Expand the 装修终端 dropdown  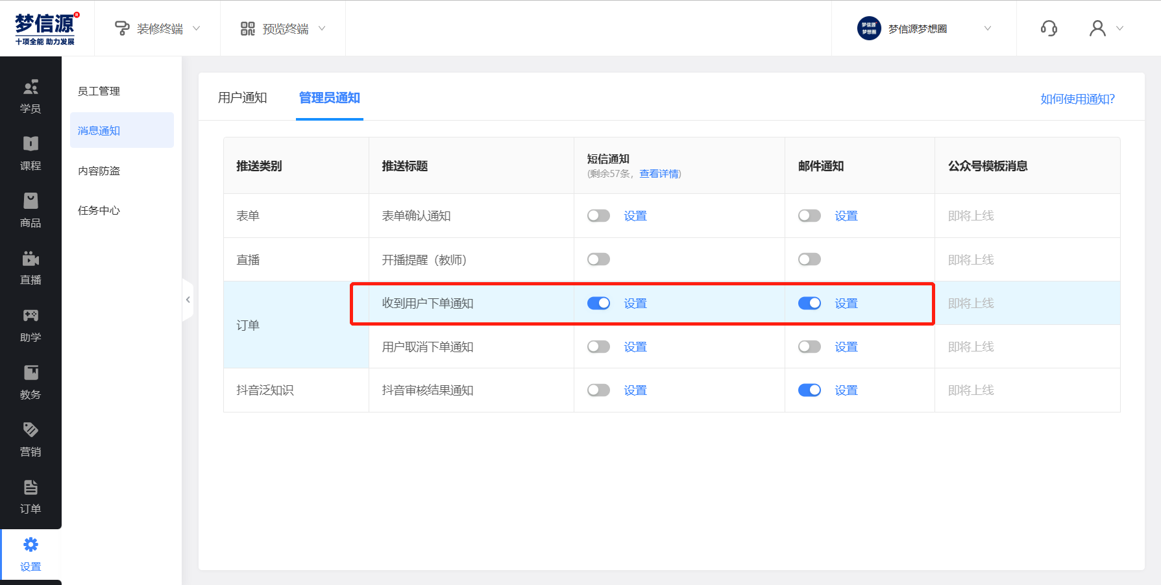158,29
